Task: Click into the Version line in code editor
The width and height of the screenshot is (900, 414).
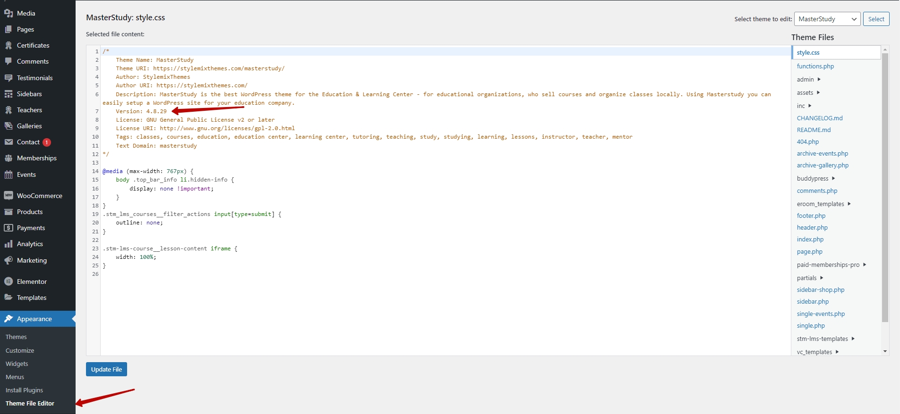Action: (141, 111)
